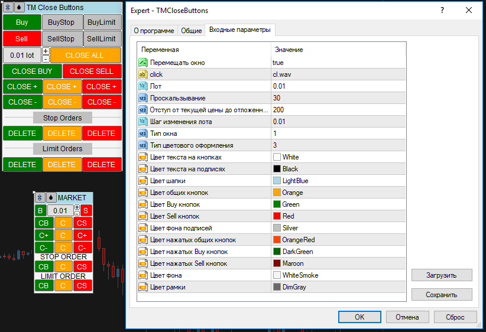Click Сохранить to save settings

coord(442,295)
